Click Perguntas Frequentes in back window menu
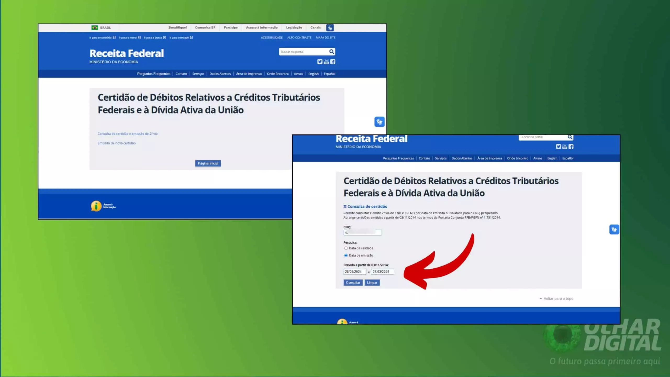 (x=154, y=74)
